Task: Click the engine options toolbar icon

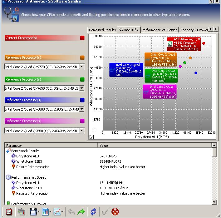Action: (x=9, y=212)
